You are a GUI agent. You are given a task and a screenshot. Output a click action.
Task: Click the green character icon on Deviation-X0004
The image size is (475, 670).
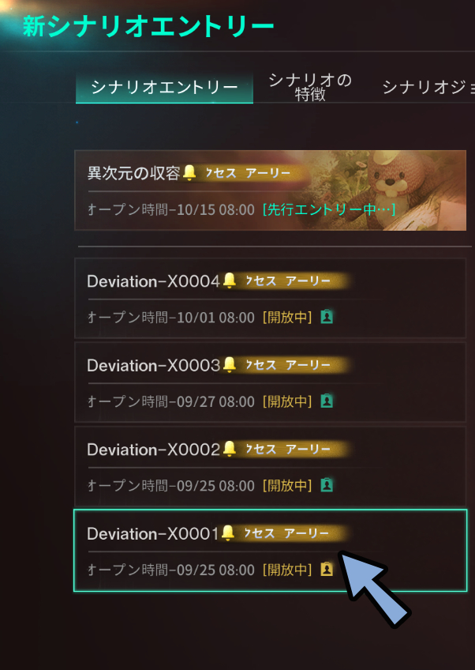pyautogui.click(x=327, y=317)
